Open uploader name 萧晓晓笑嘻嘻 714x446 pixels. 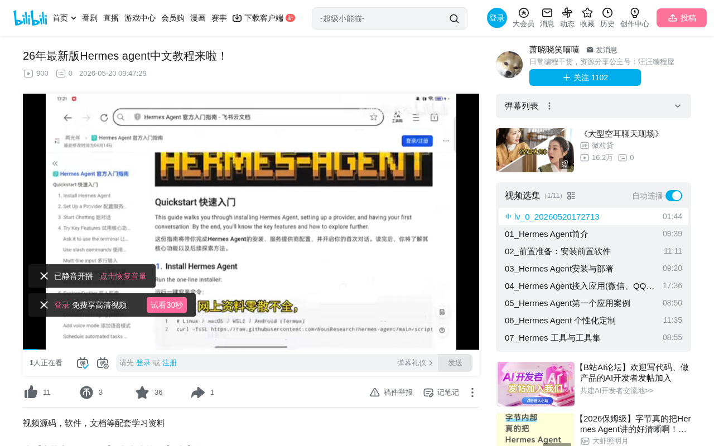(554, 50)
